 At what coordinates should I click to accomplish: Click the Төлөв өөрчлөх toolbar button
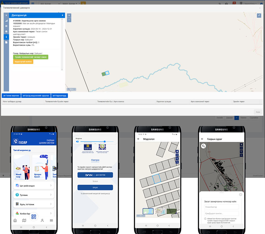pos(11,95)
